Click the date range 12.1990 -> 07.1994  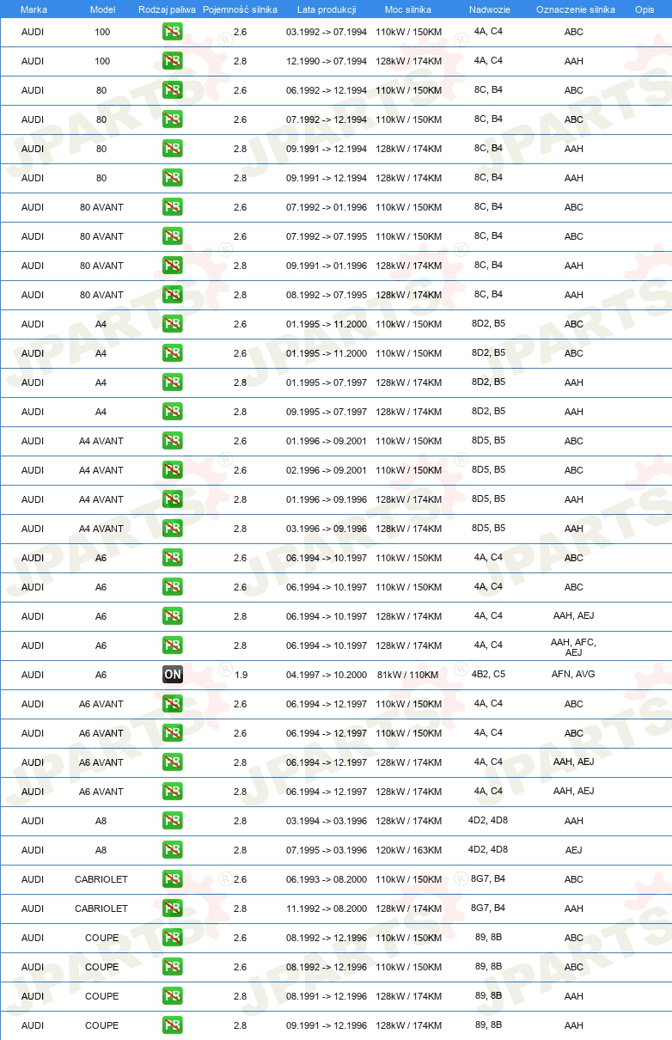coord(327,61)
